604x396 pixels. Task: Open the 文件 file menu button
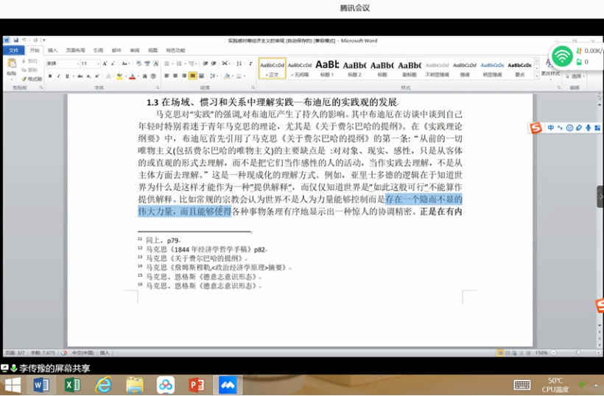tap(13, 50)
